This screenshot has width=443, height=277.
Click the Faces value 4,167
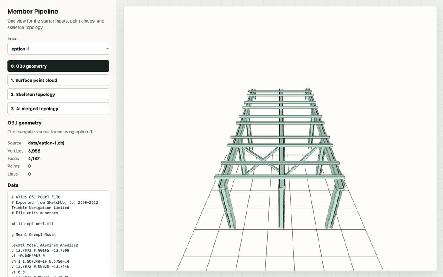34,158
